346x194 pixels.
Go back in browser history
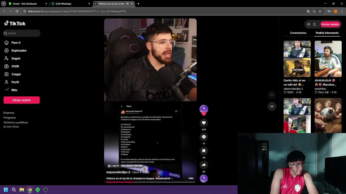(x=4, y=11)
